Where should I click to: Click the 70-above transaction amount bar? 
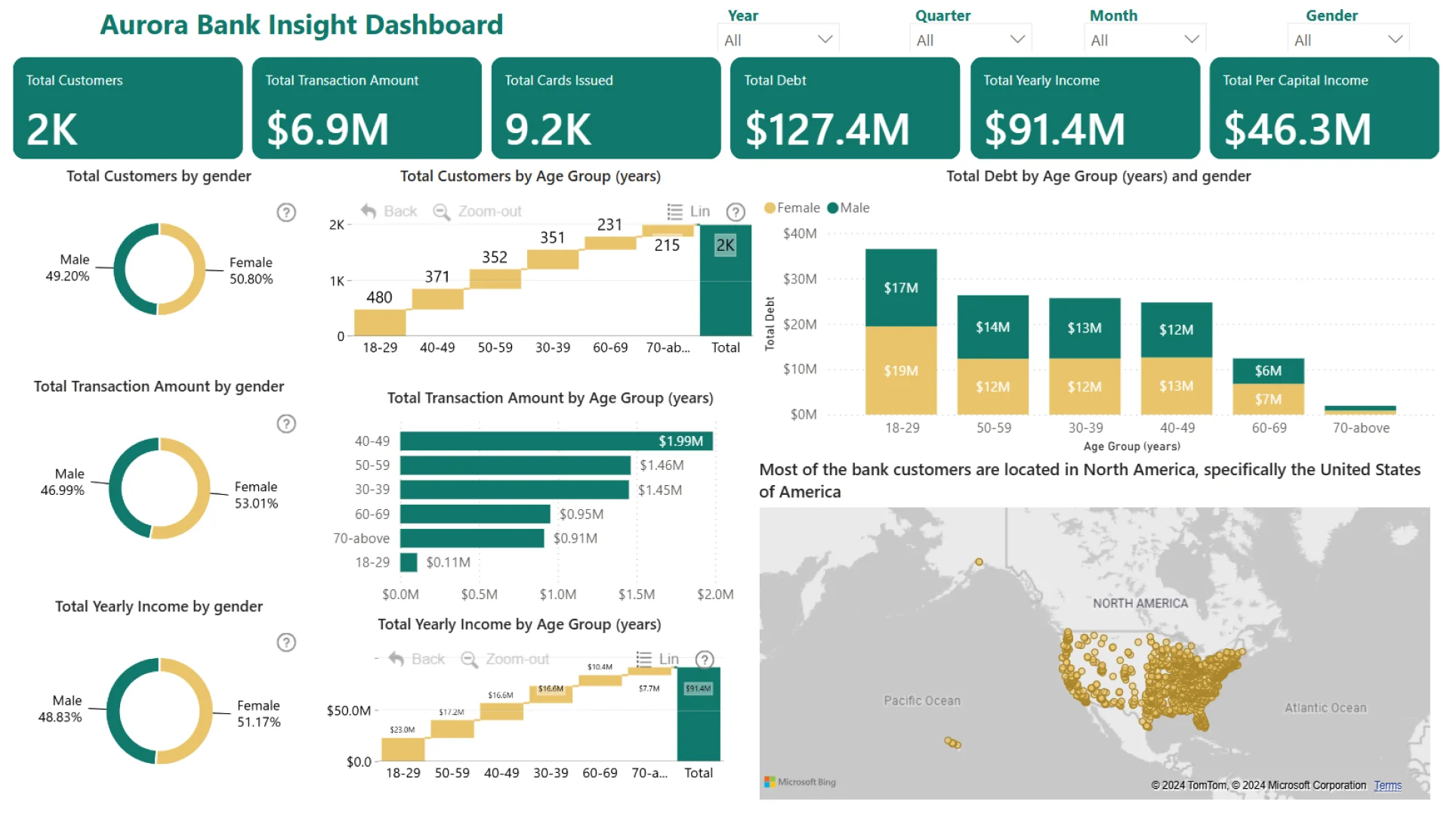pos(472,538)
